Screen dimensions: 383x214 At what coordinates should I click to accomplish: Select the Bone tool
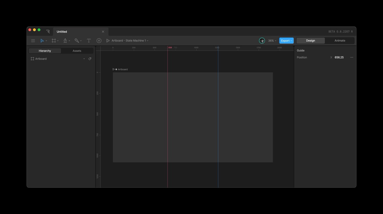[x=77, y=41]
